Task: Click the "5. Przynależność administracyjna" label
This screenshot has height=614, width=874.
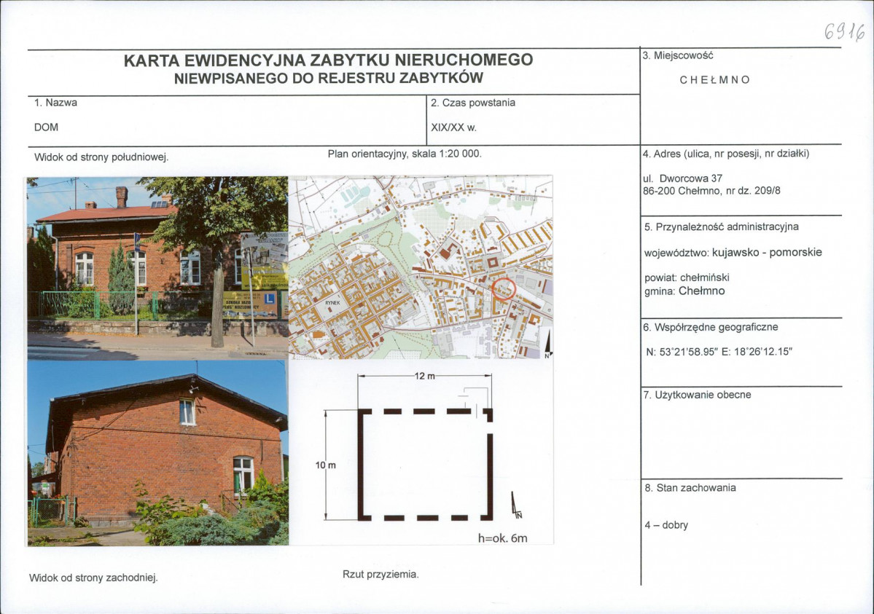Action: pos(721,227)
